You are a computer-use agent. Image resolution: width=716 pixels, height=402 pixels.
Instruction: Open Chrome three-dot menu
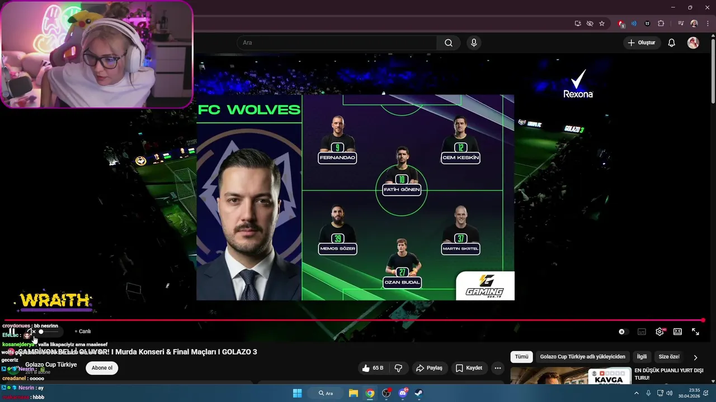point(708,23)
